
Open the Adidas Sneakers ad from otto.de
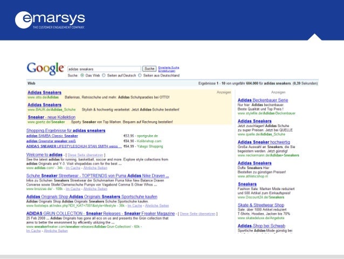pos(45,92)
